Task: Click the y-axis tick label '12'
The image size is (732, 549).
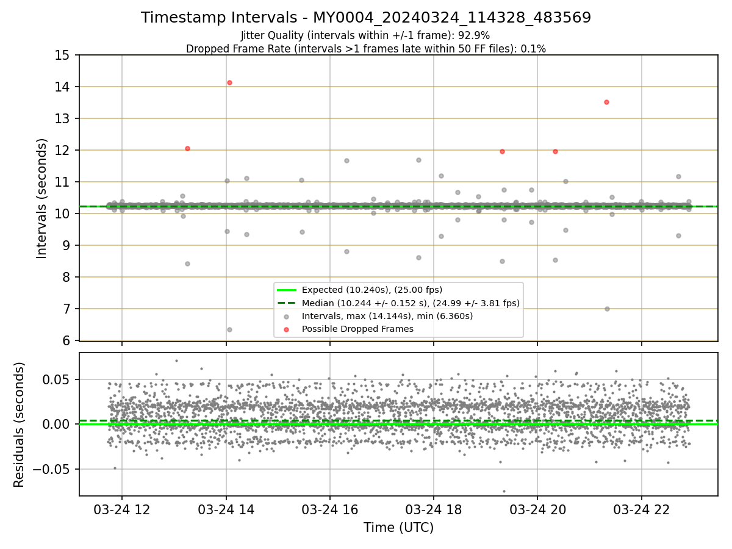Action: point(63,151)
